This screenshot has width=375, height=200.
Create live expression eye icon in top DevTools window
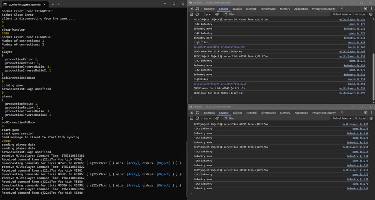click(217, 14)
